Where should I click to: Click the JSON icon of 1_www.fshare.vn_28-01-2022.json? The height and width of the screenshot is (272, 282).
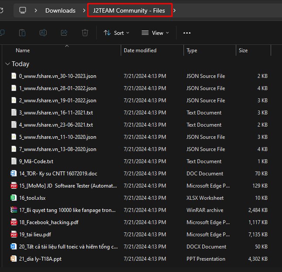[14, 88]
